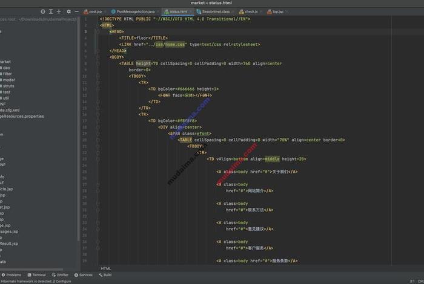Collapse the TD bgColor=#f0f0f0 fold marker
Screen dimensions: 424x284
click(x=98, y=121)
